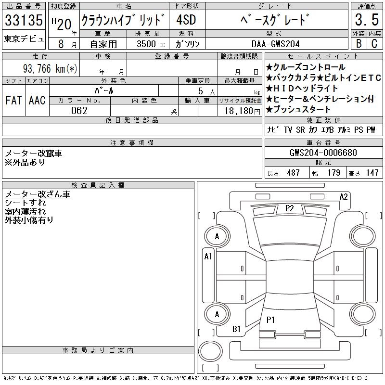Screen dimensions: 385x385
Task: Select the sales point ★HIDヘッドライト
Action: (302, 89)
